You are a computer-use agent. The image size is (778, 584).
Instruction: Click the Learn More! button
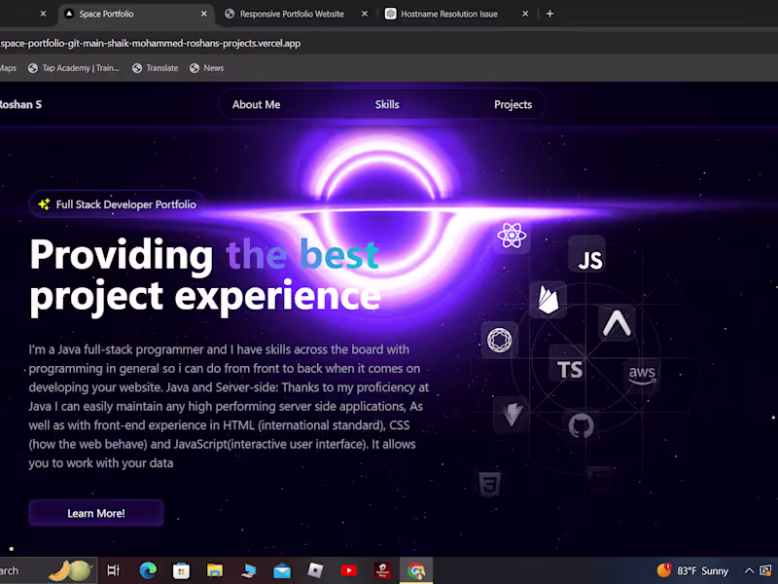click(x=95, y=513)
